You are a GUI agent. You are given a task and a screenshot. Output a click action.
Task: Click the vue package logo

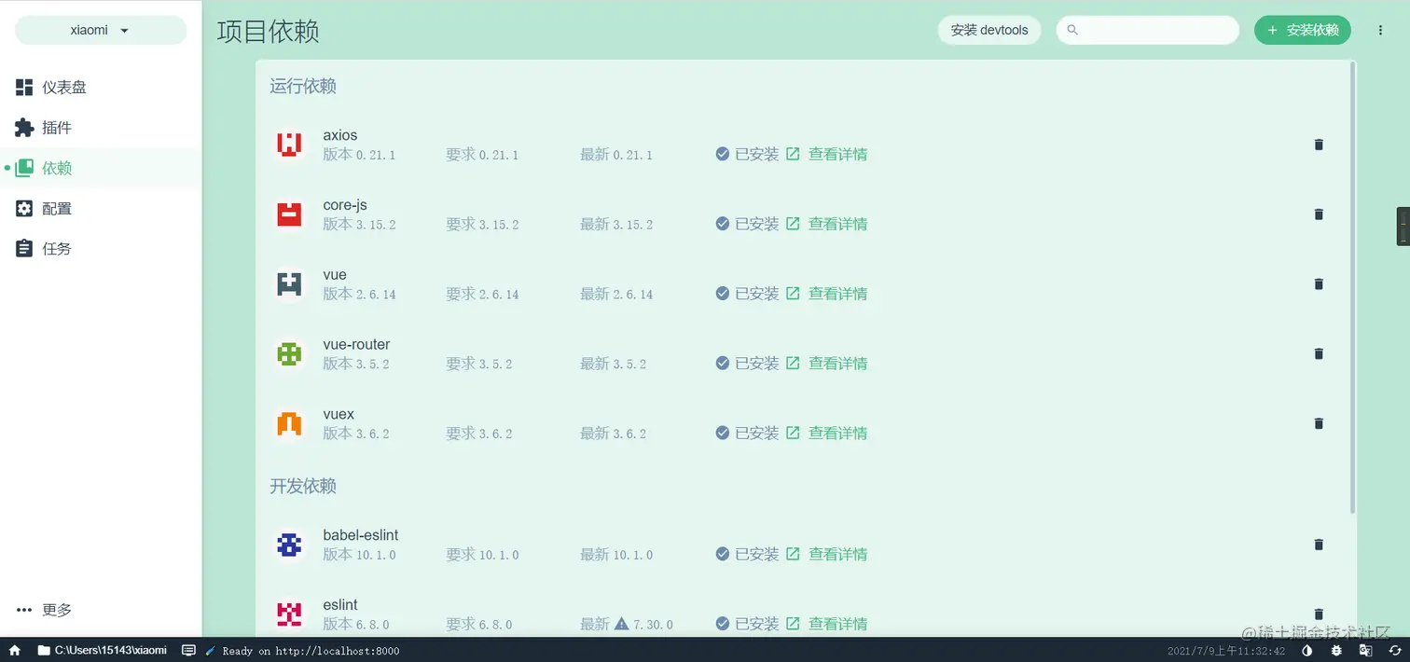pyautogui.click(x=289, y=284)
